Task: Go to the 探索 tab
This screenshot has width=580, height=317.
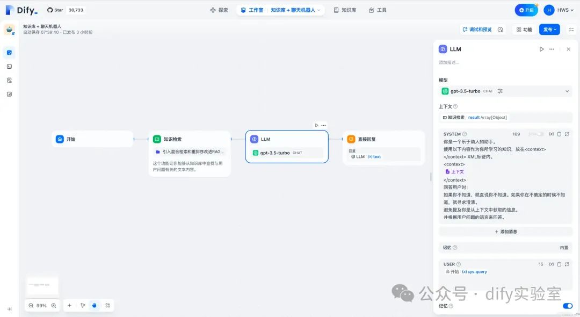Action: tap(219, 10)
